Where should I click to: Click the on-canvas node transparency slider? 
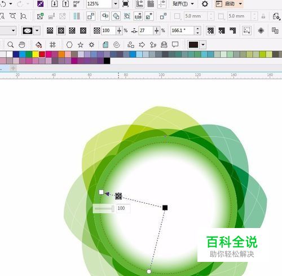[104, 209]
